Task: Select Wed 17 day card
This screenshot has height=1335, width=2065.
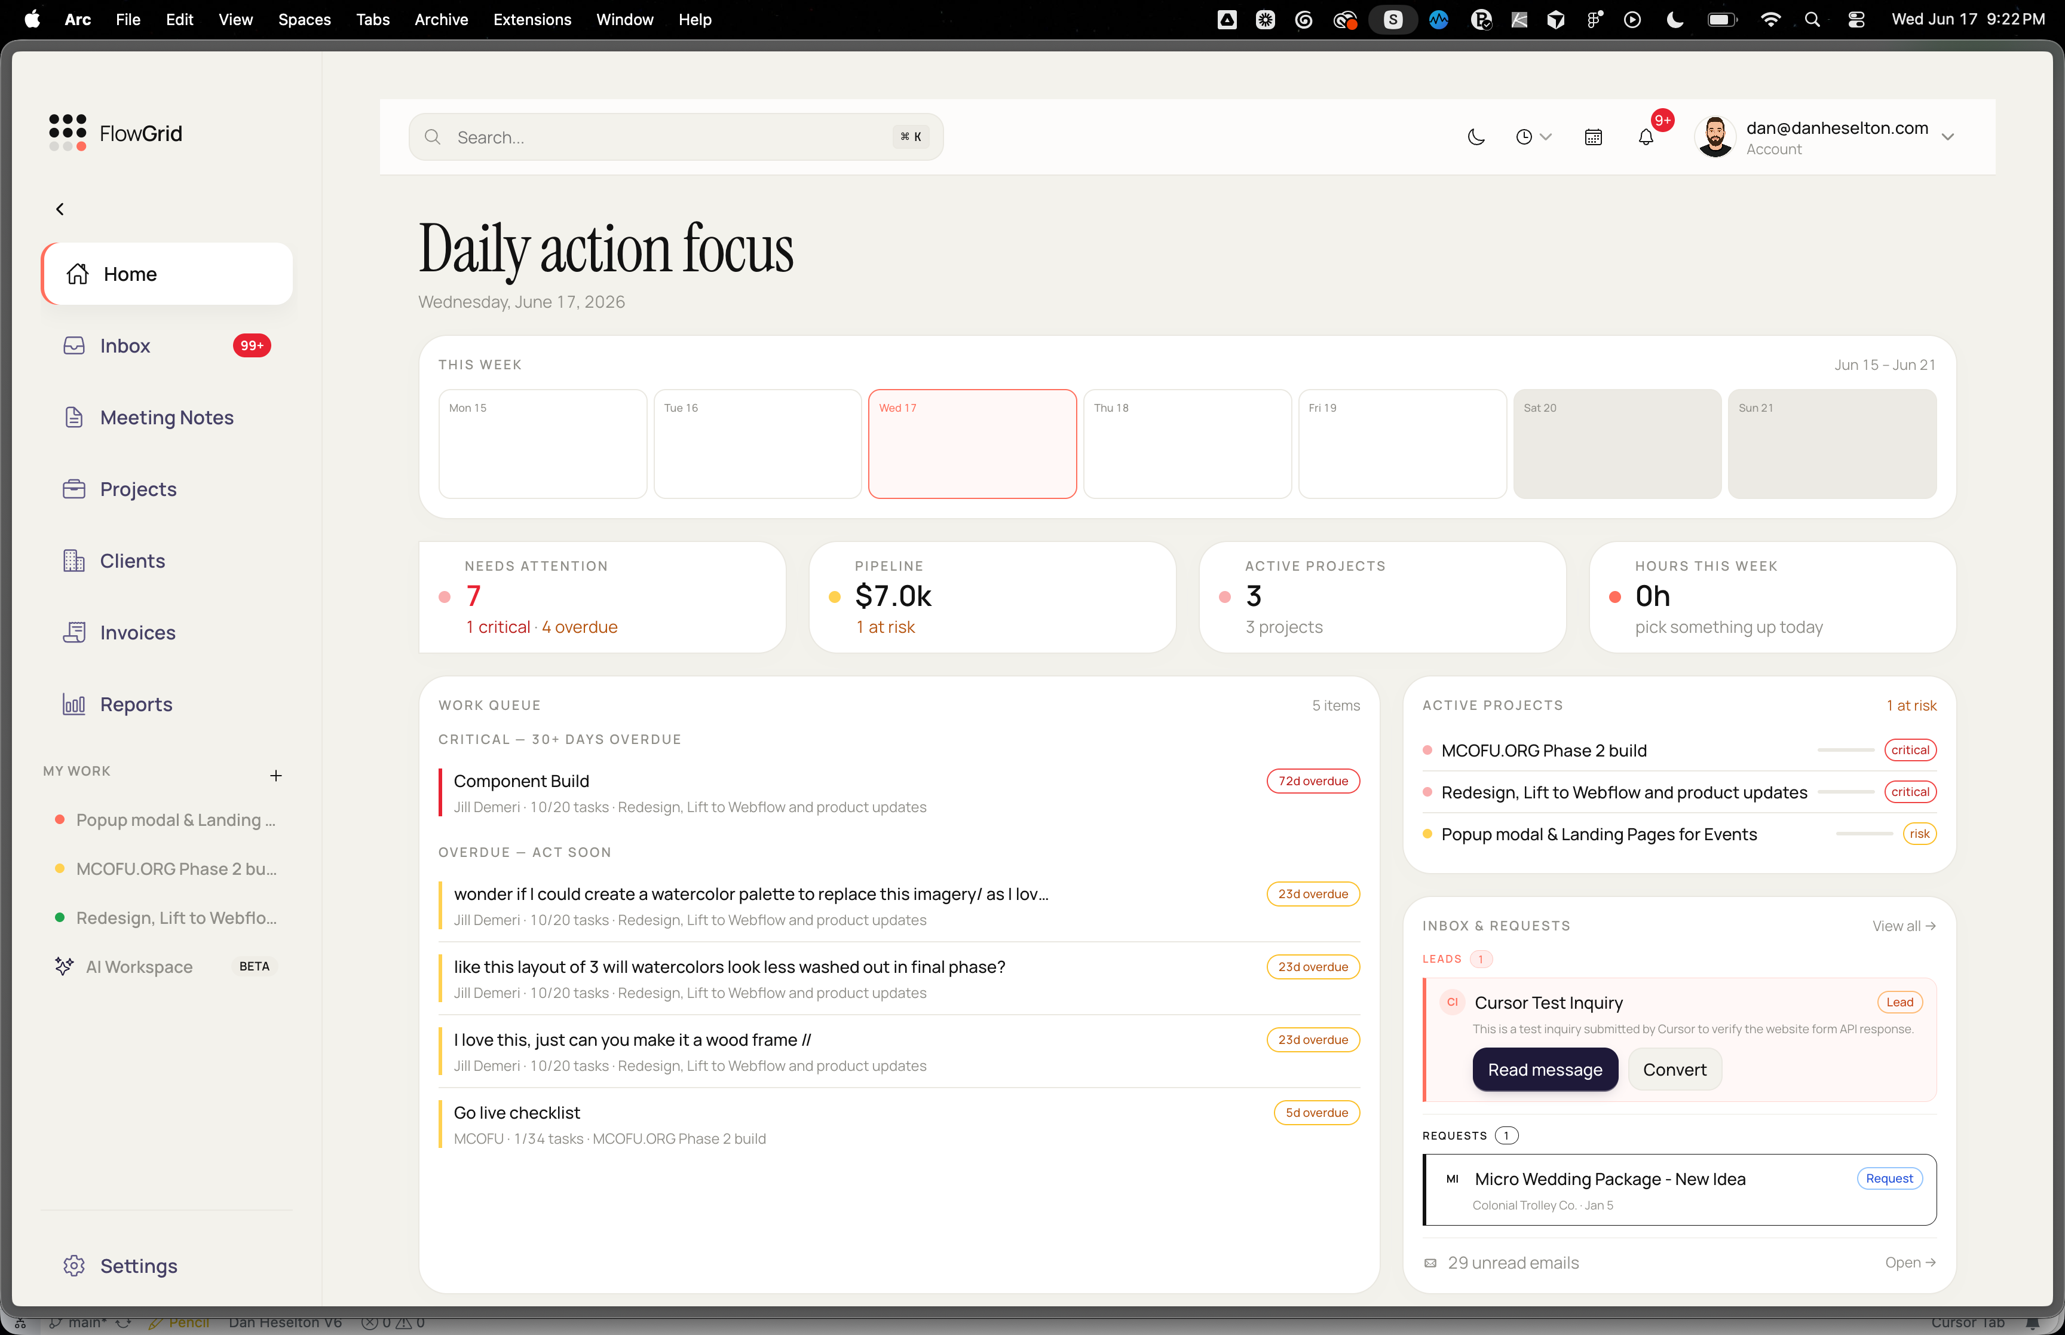Action: 972,444
